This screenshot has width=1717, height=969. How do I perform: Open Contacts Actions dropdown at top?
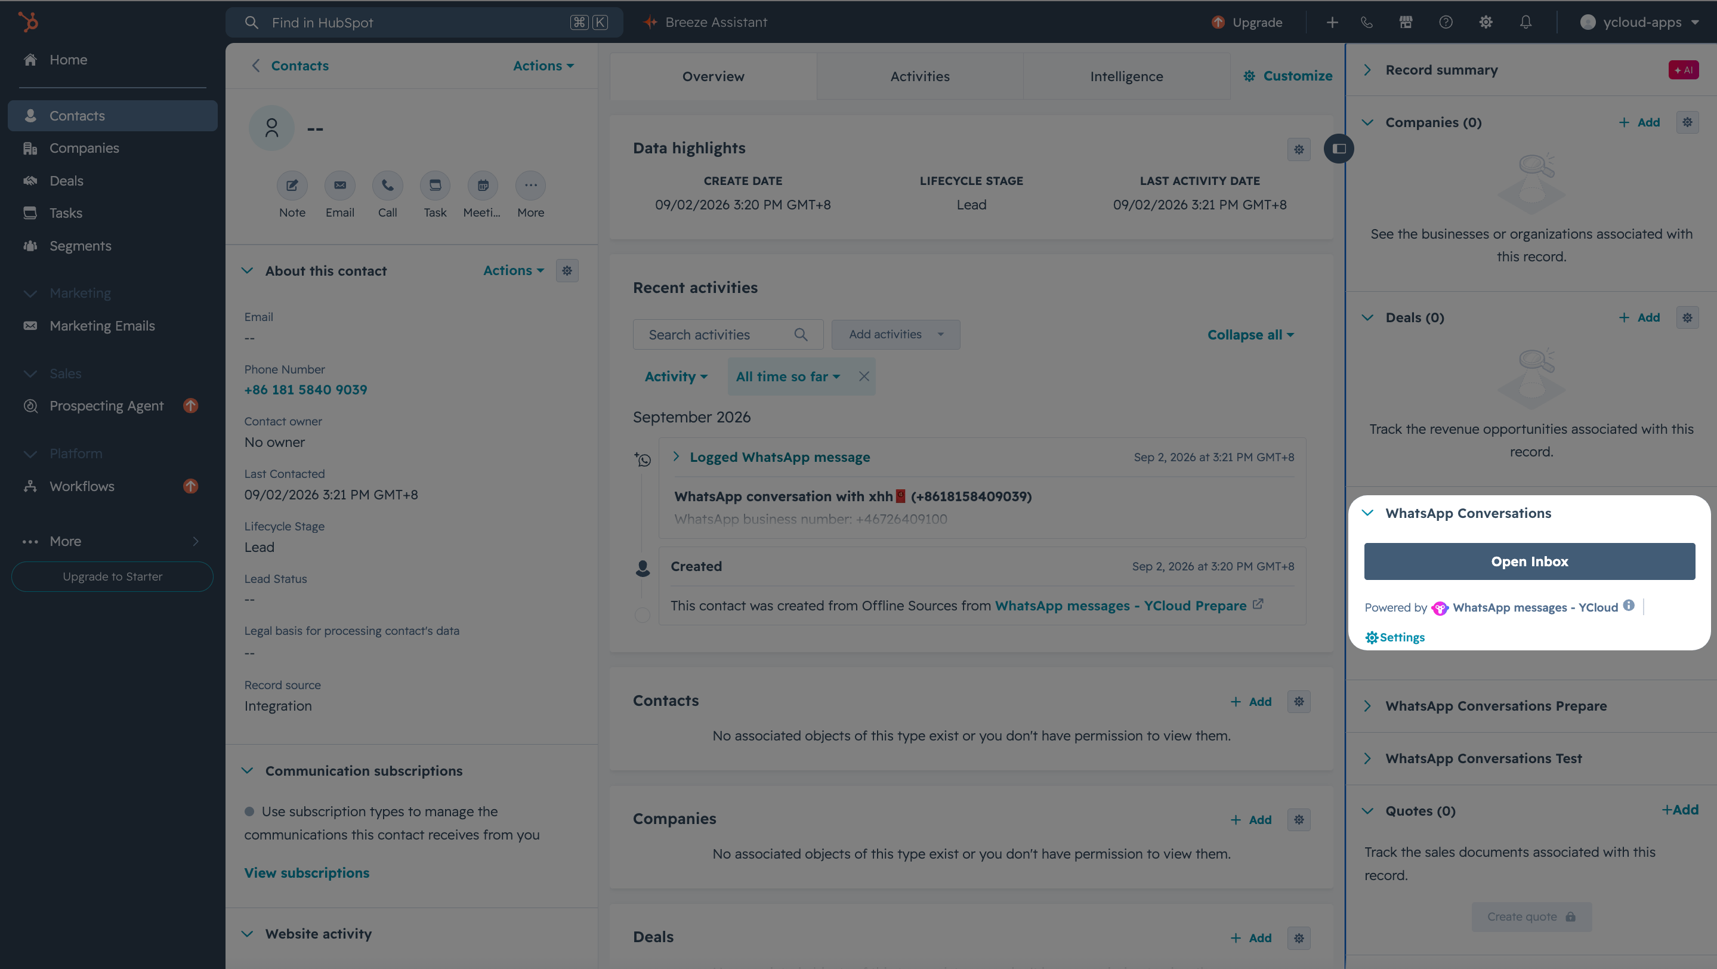coord(543,65)
